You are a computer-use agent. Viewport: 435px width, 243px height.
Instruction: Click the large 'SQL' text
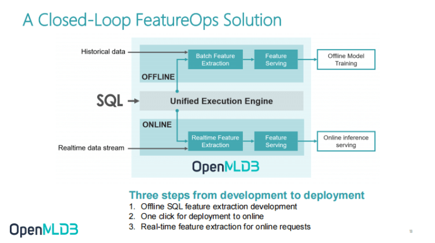click(109, 100)
